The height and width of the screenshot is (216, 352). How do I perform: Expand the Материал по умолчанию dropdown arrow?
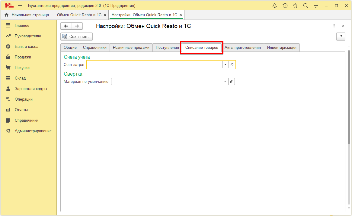point(225,82)
